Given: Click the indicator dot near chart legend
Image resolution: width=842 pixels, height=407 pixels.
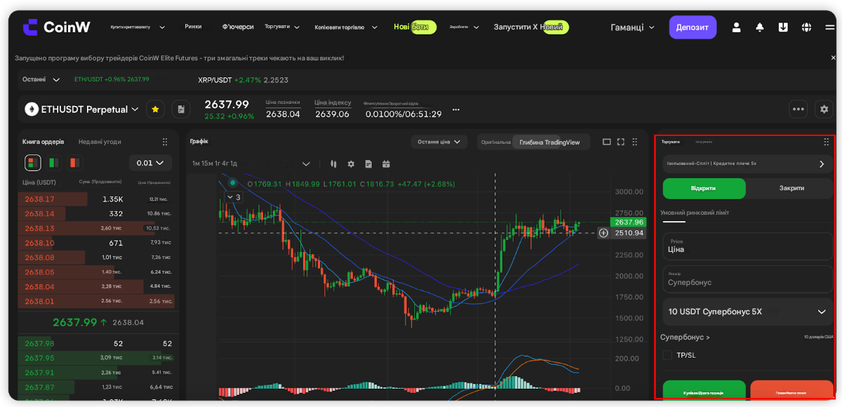Looking at the screenshot, I should [233, 183].
